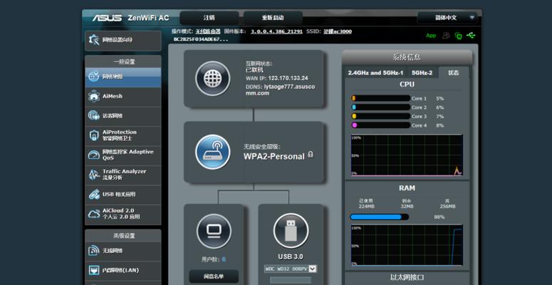The height and width of the screenshot is (285, 552).
Task: Click the Internet status globe icon
Action: 213,78
